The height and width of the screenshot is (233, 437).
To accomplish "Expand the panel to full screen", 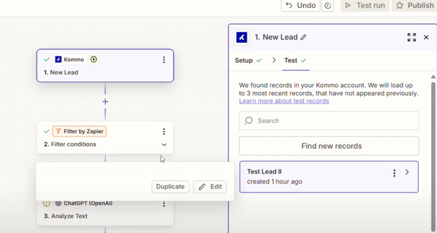I will (x=412, y=37).
